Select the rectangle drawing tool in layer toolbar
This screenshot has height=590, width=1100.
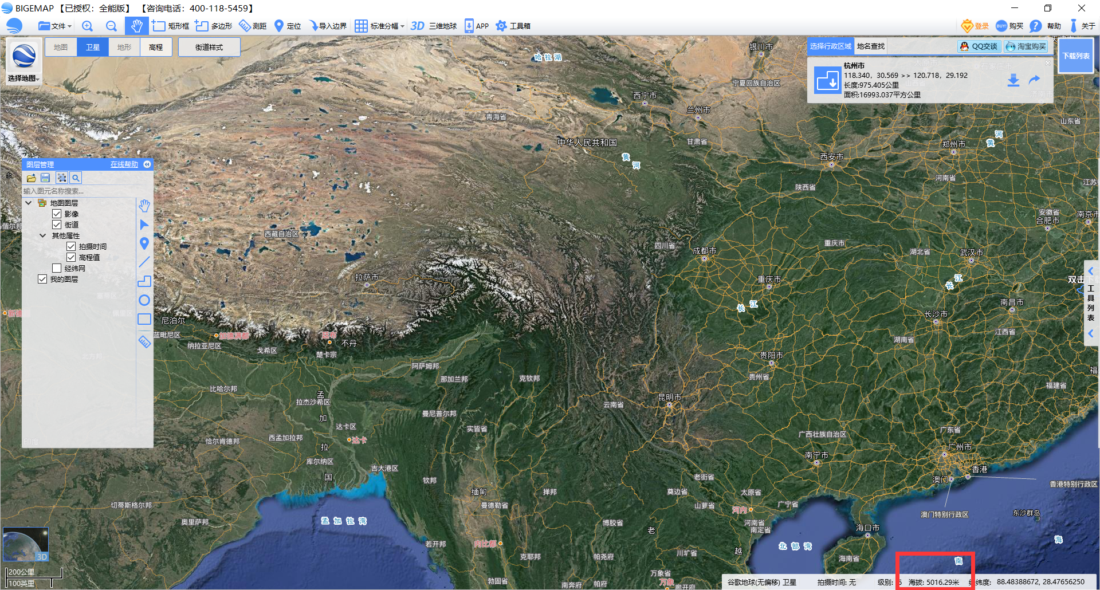144,319
